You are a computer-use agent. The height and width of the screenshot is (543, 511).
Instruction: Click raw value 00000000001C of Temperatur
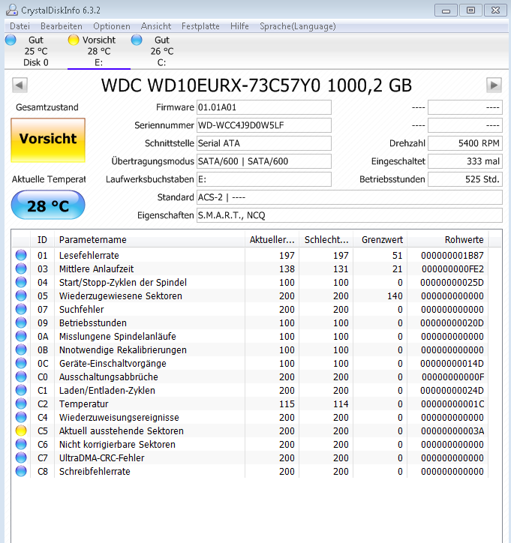click(452, 404)
